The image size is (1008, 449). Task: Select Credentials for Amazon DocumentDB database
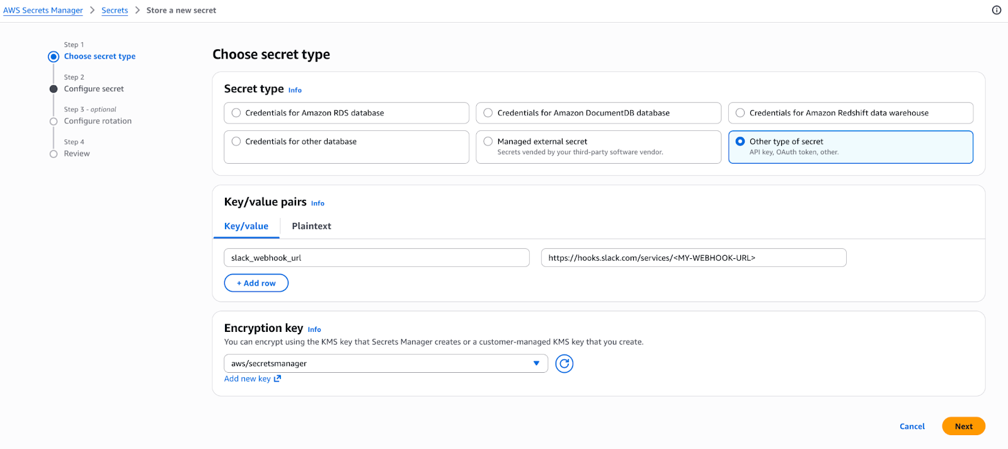click(598, 113)
